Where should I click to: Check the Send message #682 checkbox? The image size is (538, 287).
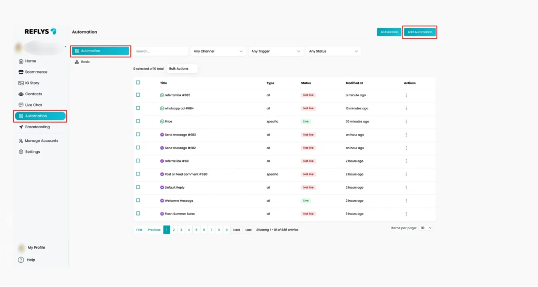coord(138,148)
